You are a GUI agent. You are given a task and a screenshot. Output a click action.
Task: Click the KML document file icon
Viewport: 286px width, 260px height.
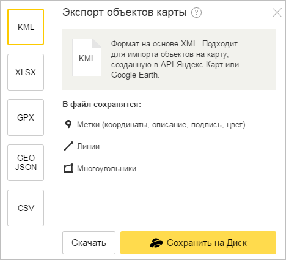tap(87, 58)
